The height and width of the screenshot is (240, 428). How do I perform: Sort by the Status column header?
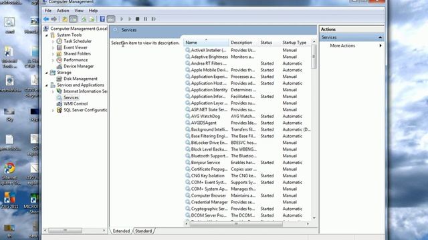pyautogui.click(x=270, y=43)
